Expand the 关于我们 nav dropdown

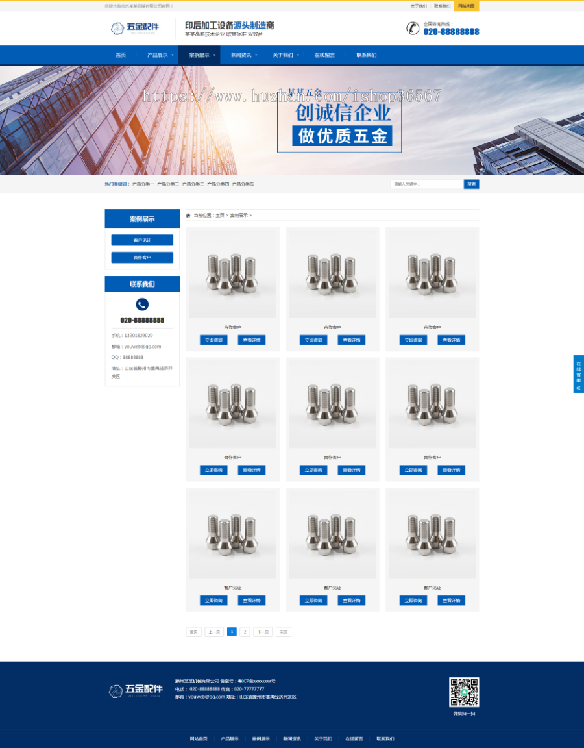point(298,55)
